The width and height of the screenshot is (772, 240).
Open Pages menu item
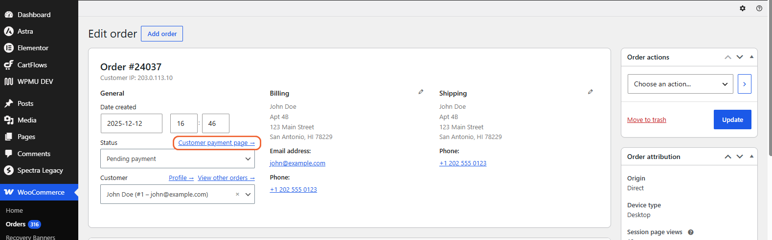point(39,137)
